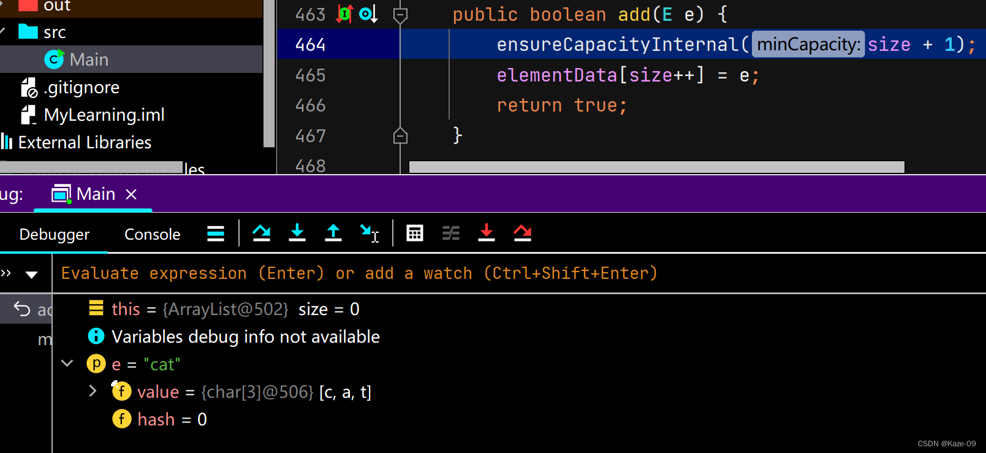The image size is (986, 453).
Task: Click the Step Over debugger icon
Action: (262, 234)
